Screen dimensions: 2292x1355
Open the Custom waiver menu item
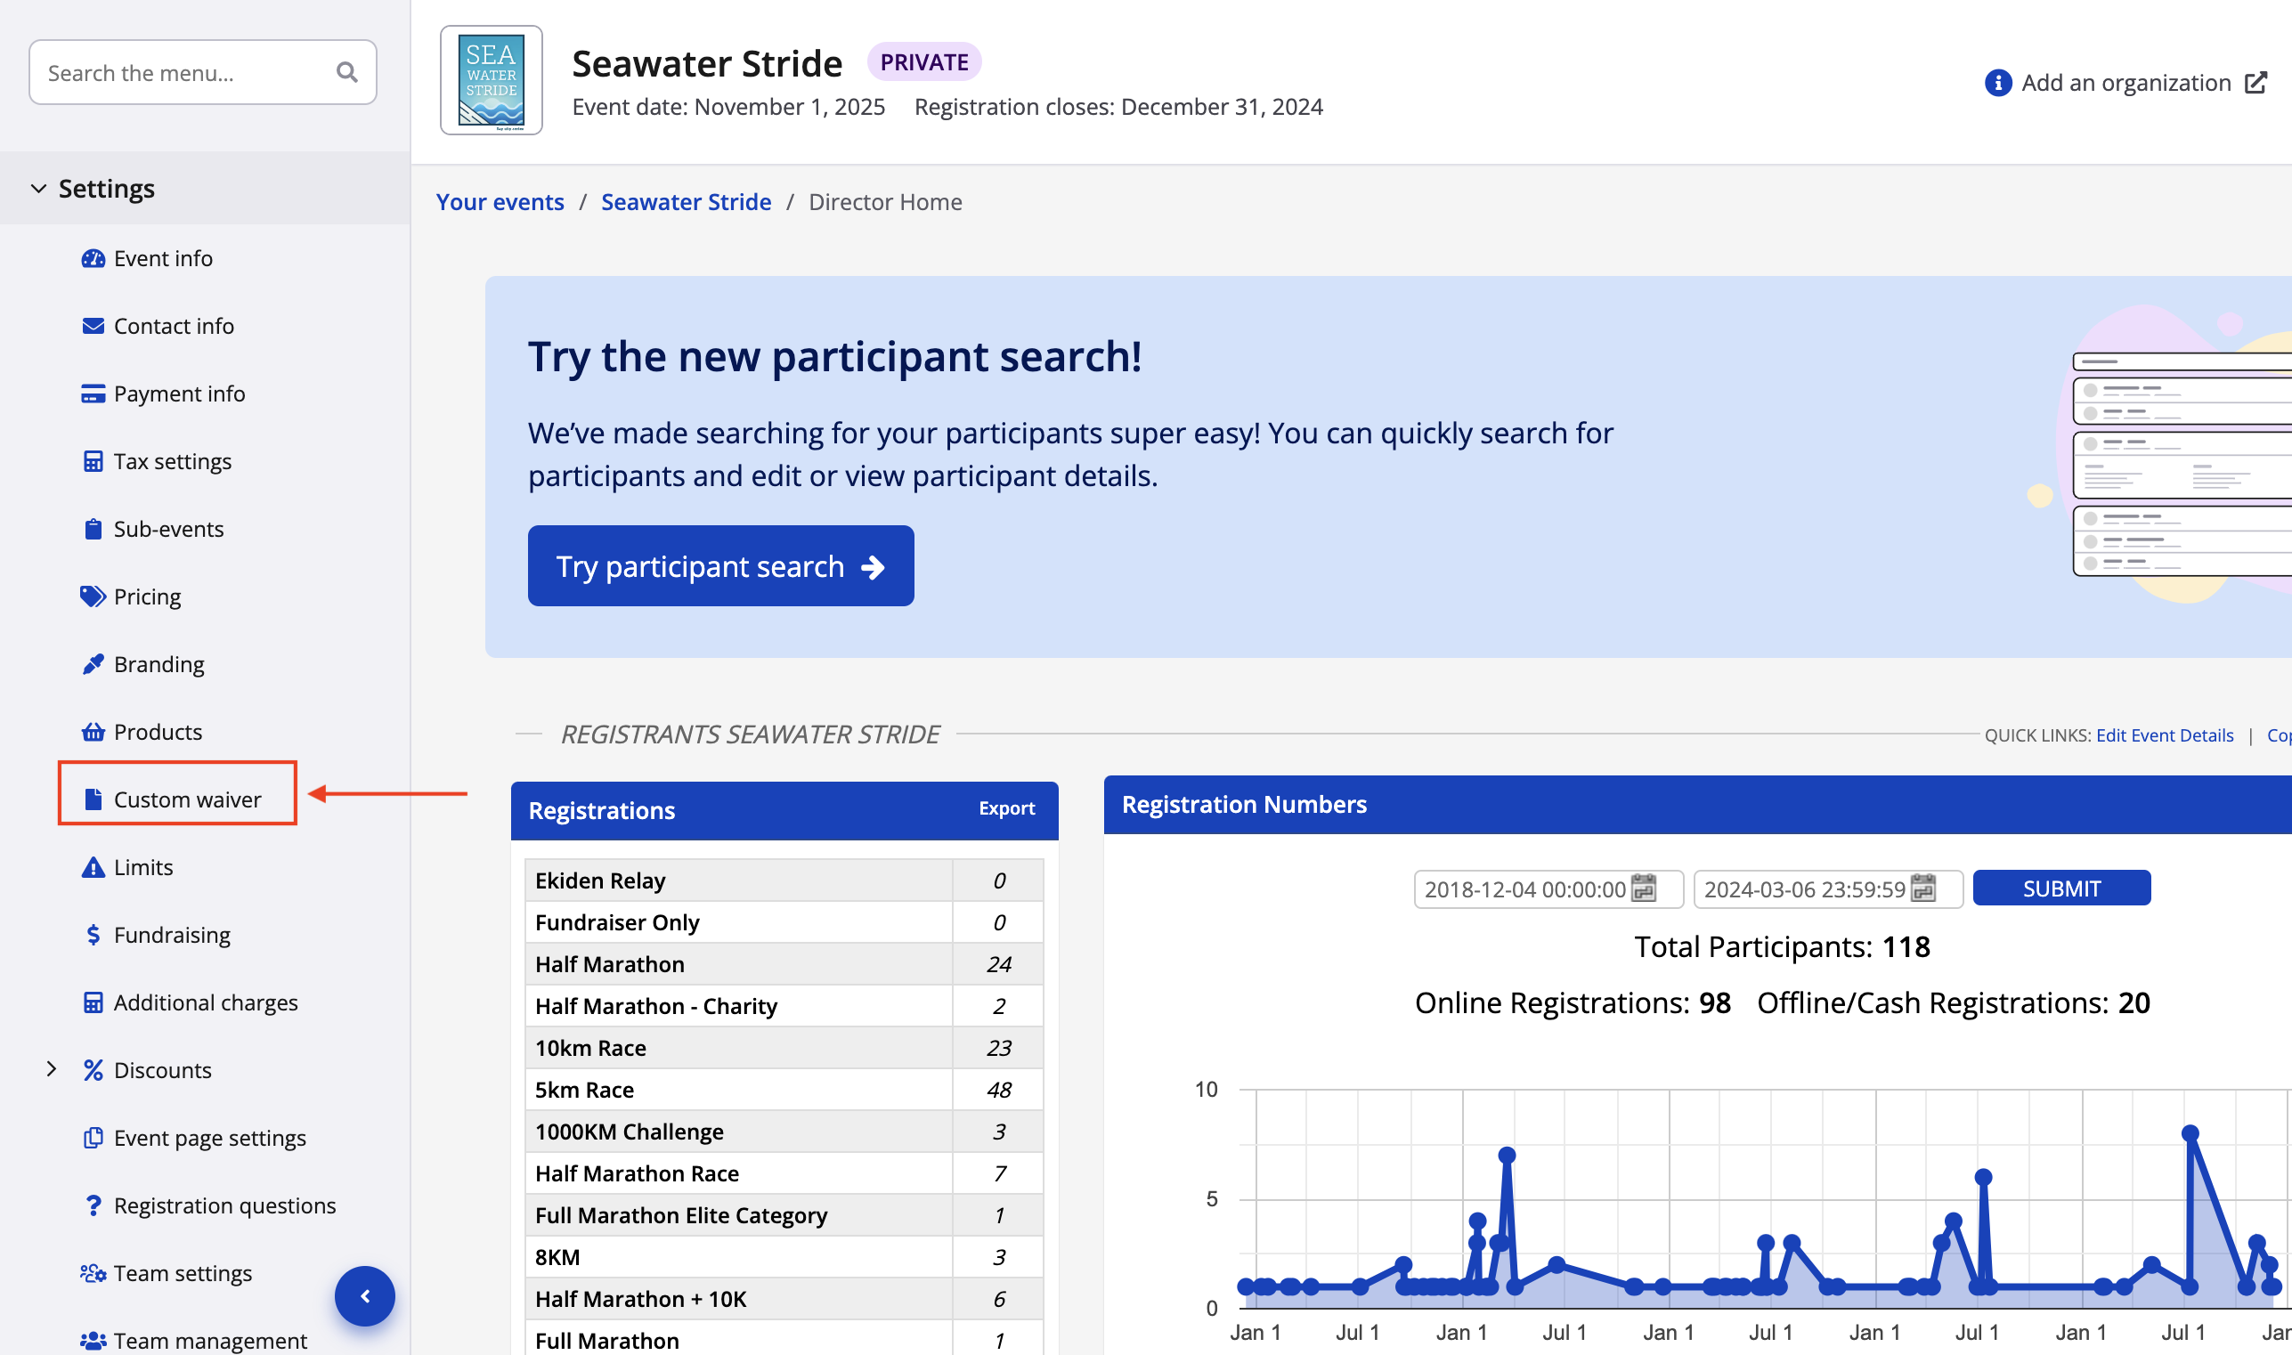tap(186, 799)
